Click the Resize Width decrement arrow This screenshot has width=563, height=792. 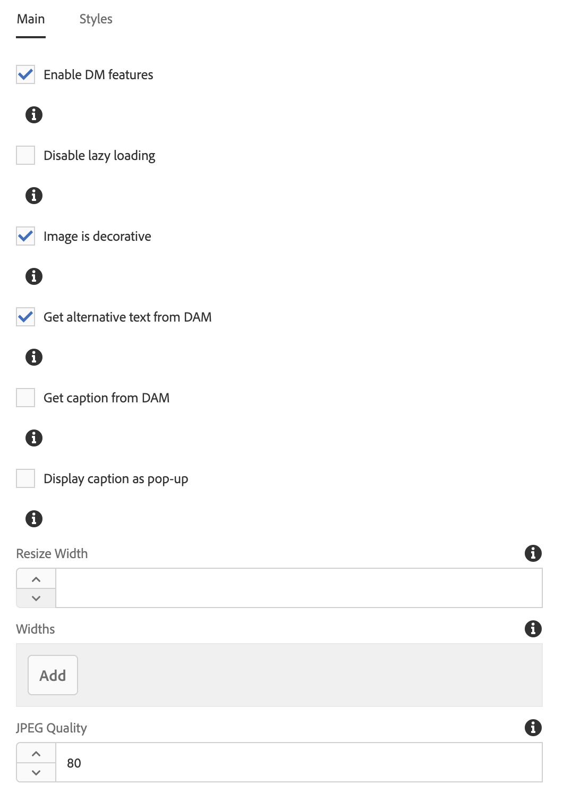(36, 598)
